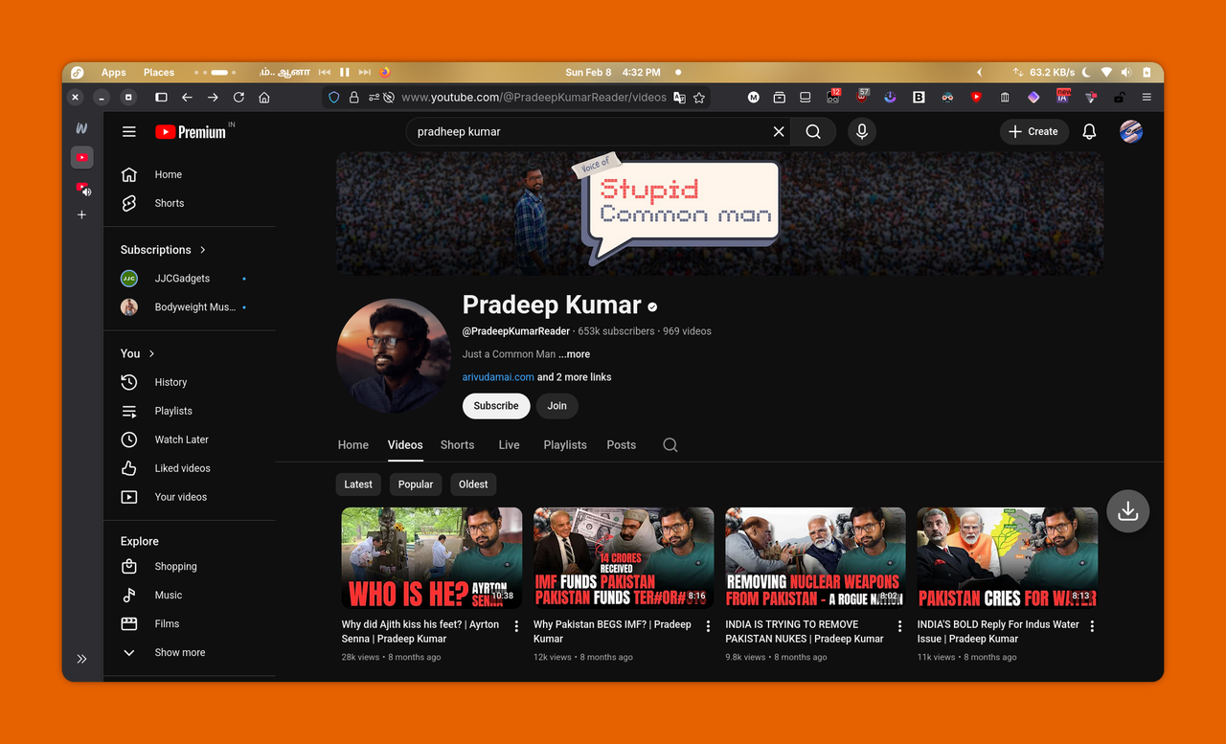Skip to the previous track in the panel
This screenshot has height=744, width=1226.
[325, 73]
